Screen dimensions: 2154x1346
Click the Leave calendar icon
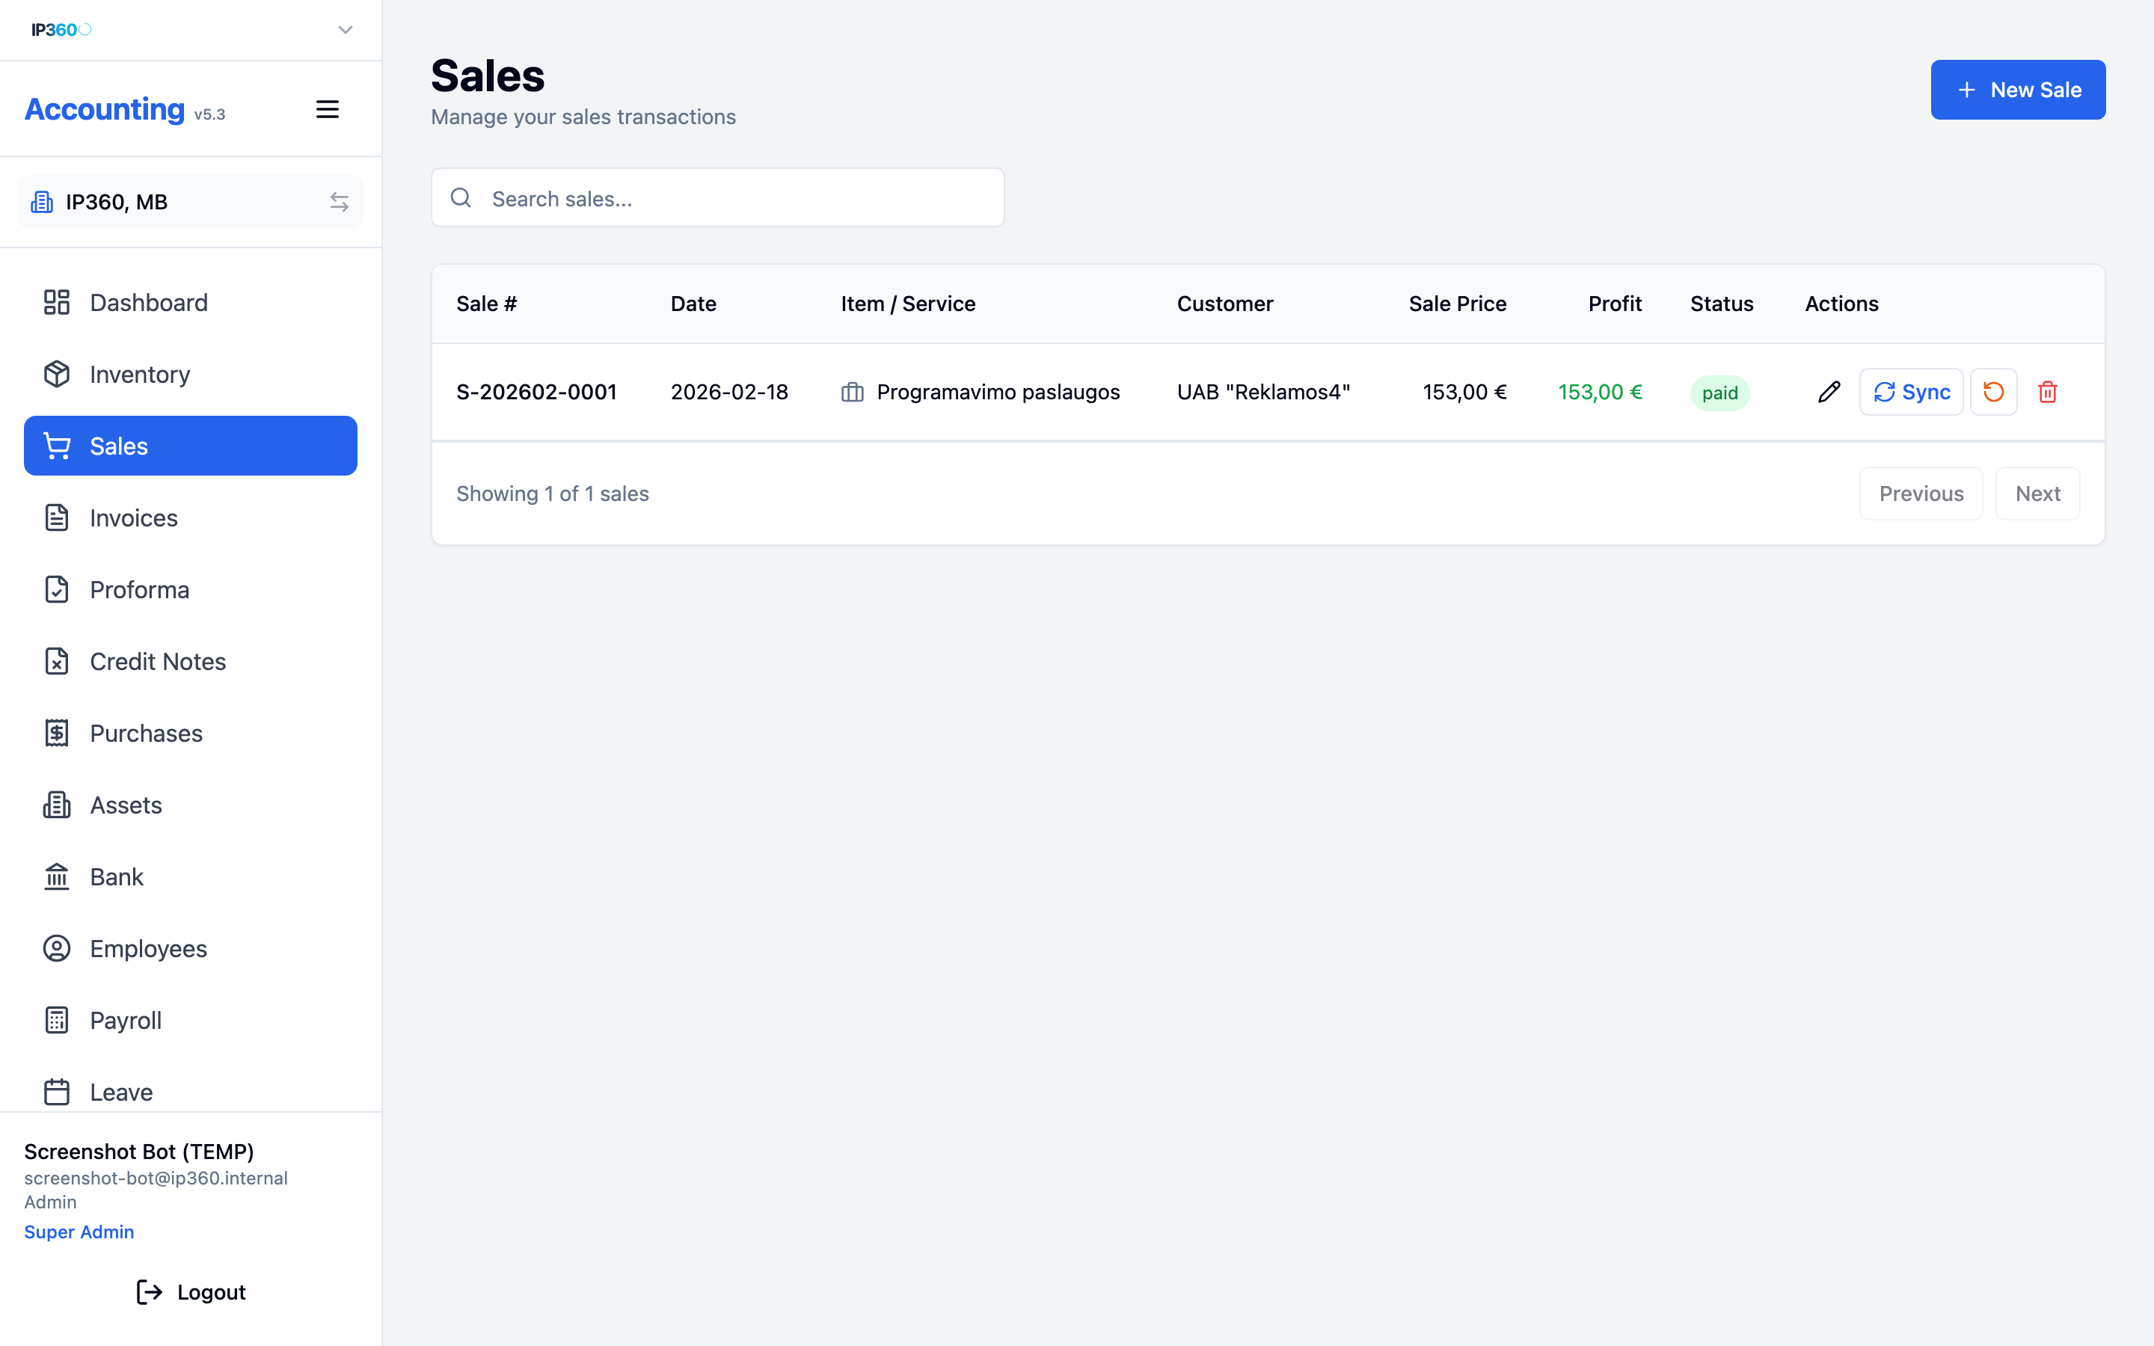[57, 1092]
